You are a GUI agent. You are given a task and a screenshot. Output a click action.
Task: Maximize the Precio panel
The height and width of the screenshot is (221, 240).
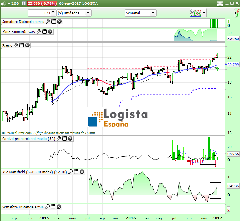22,45
